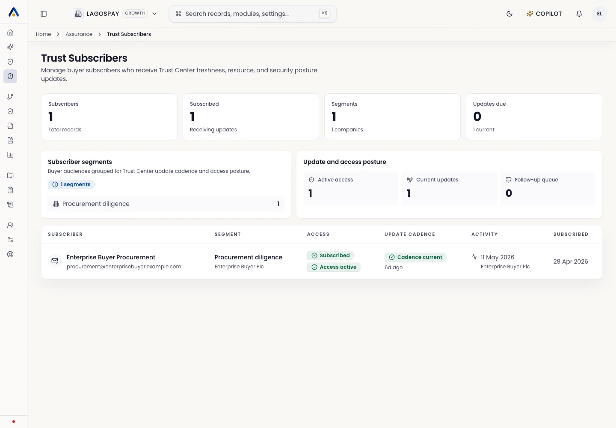
Task: Open the folder sidebar icon
Action: (10, 175)
